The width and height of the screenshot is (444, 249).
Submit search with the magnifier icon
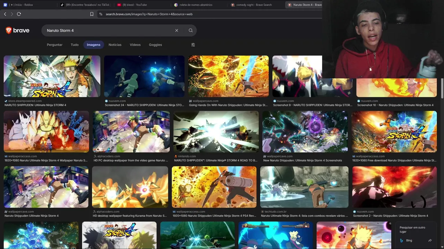(x=190, y=30)
